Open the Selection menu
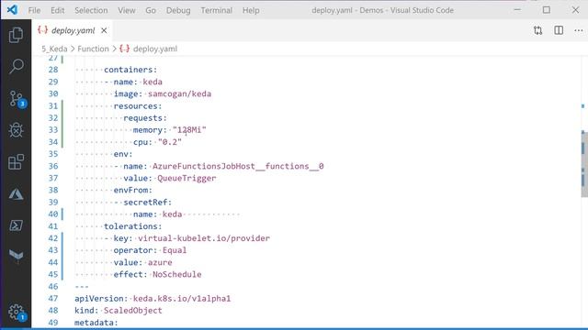 [x=91, y=10]
